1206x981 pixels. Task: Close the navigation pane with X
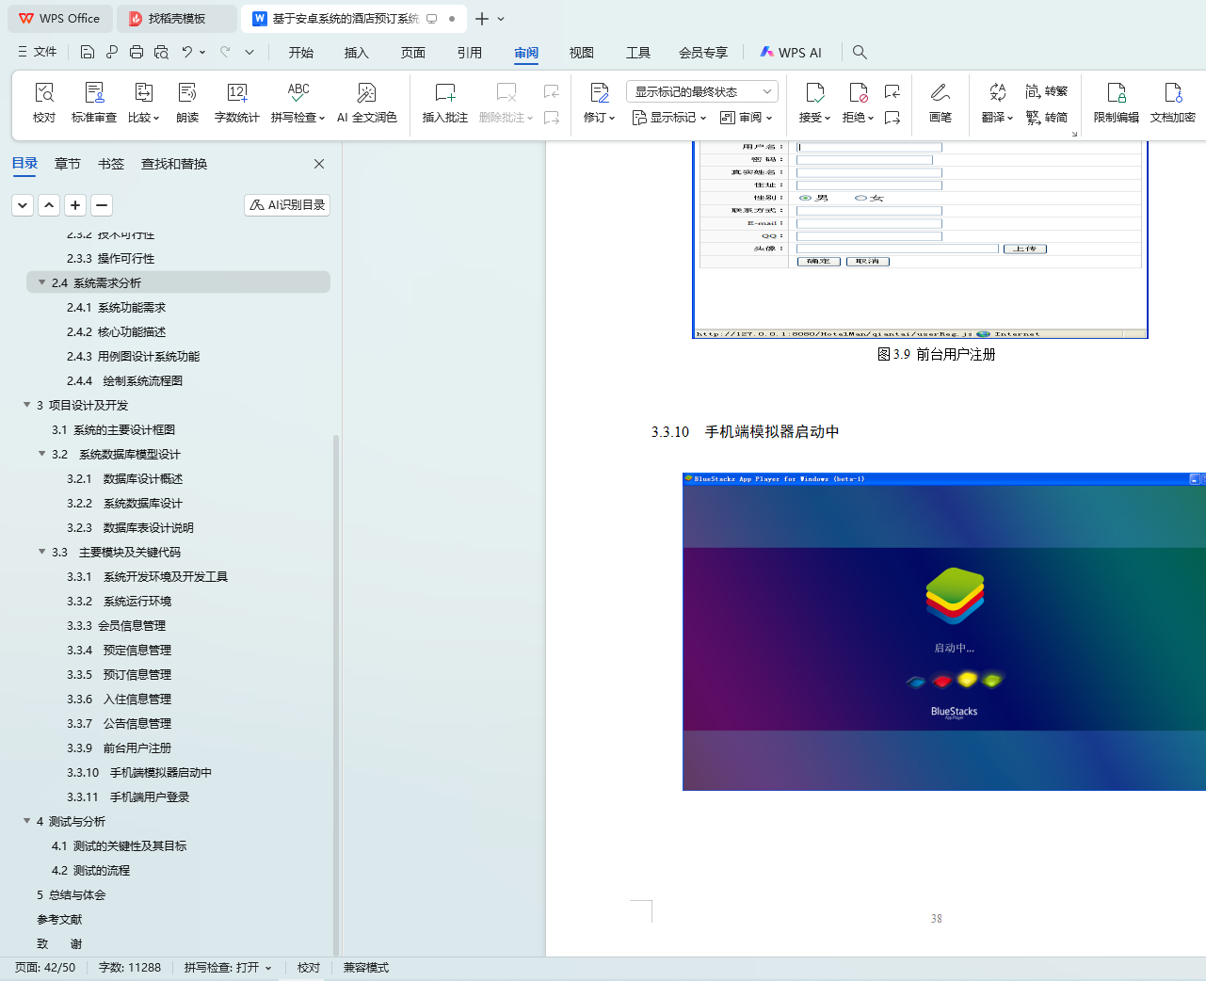(x=319, y=164)
